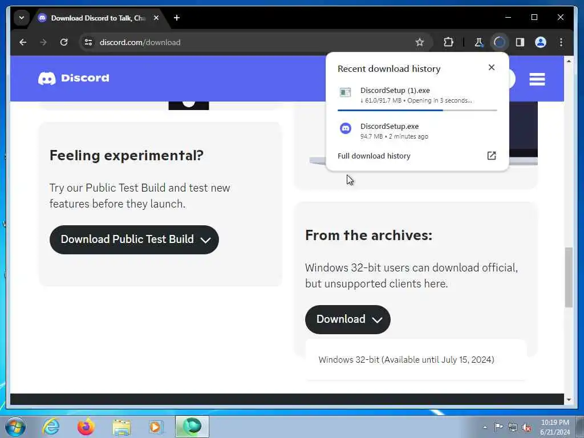Viewport: 584px width, 438px height.
Task: Click the browser forward arrow
Action: [43, 42]
